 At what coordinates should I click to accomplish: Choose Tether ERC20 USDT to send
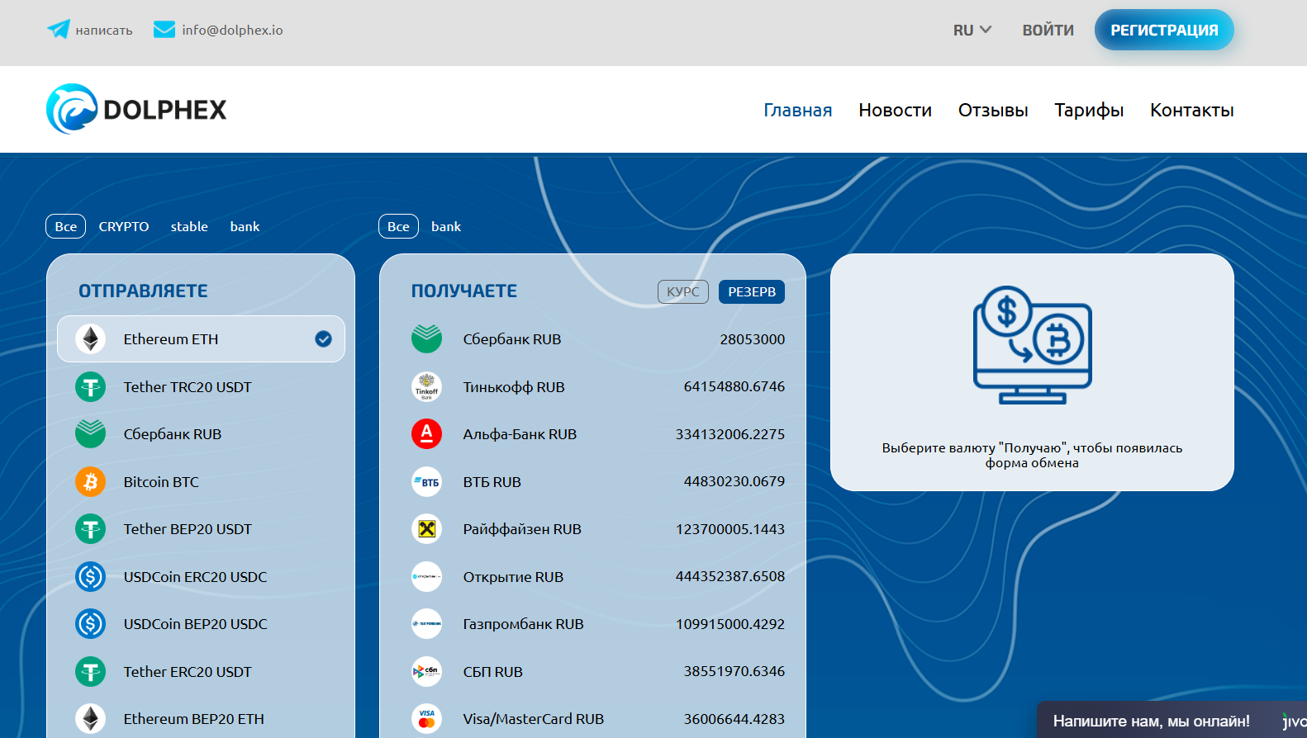pos(201,672)
